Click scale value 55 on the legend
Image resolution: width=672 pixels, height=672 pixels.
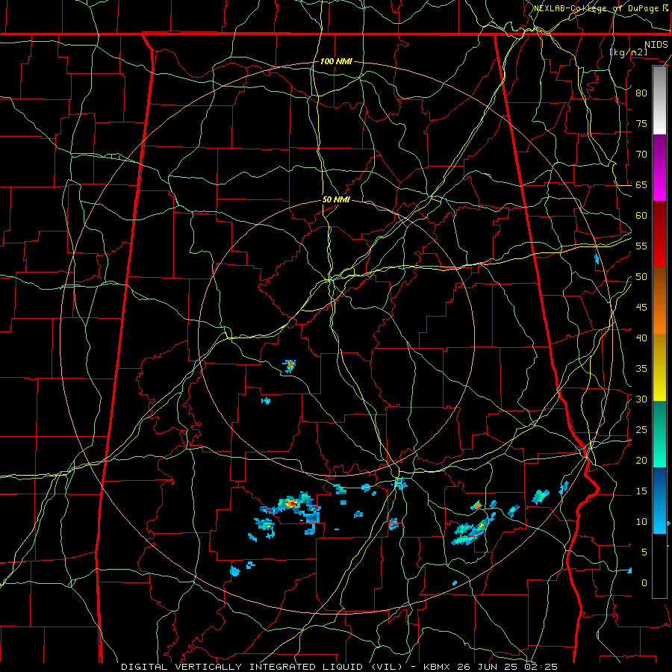(641, 246)
